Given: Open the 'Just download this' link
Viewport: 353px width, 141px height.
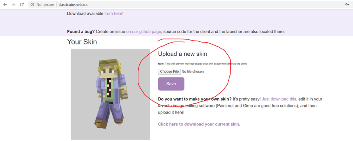Looking at the screenshot, I should (279, 99).
